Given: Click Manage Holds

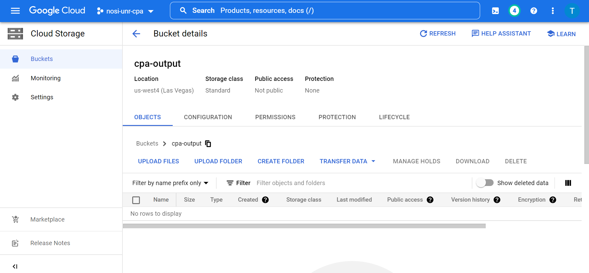Looking at the screenshot, I should click(x=417, y=161).
